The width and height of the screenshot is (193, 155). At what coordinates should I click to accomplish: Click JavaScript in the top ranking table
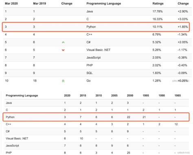click(94, 58)
